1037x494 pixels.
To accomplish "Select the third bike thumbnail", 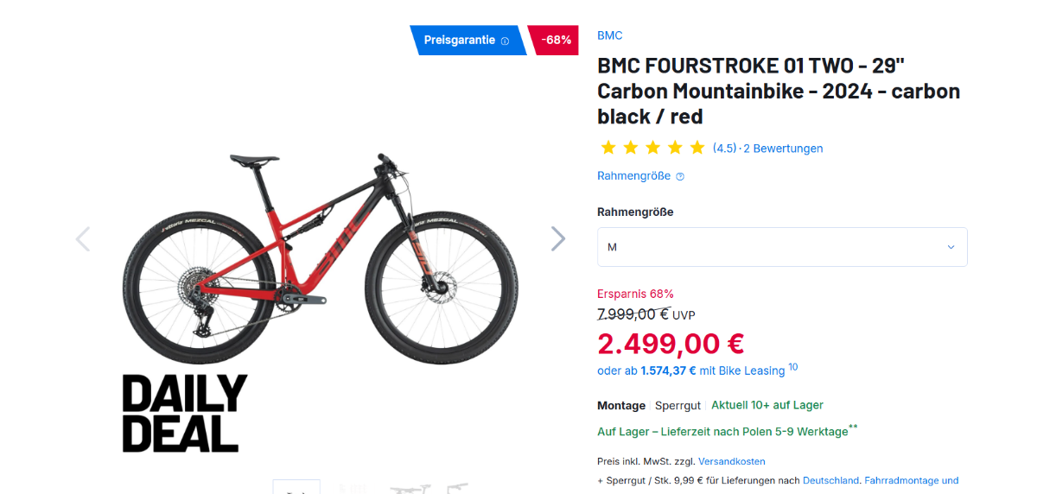I will (410, 489).
